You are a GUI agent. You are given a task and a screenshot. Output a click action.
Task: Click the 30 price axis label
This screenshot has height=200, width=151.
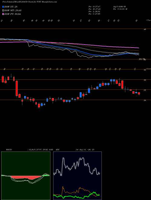pyautogui.click(x=145, y=80)
